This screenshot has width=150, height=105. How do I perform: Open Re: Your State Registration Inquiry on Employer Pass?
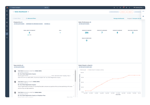point(32,96)
